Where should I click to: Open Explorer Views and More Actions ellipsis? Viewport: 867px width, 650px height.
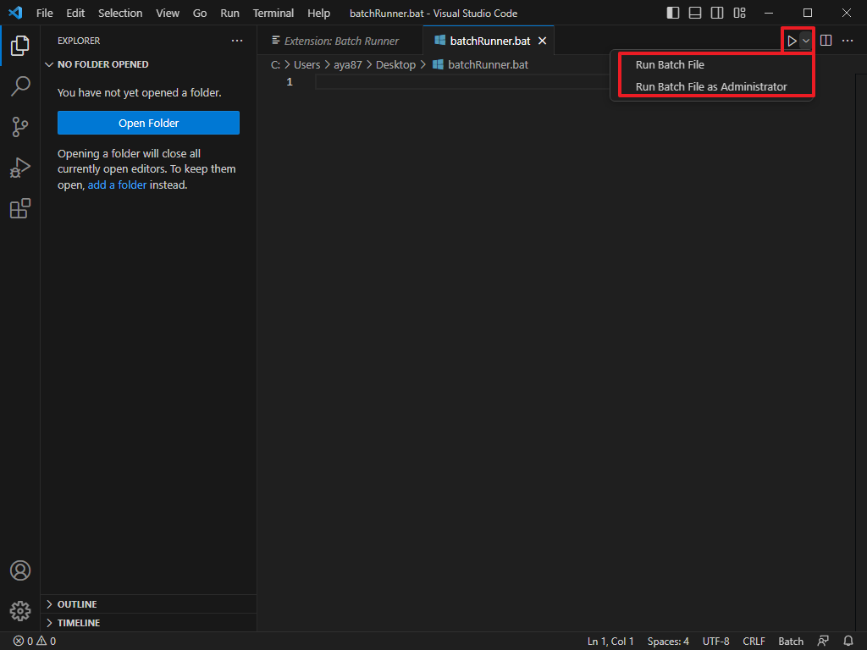click(x=237, y=41)
